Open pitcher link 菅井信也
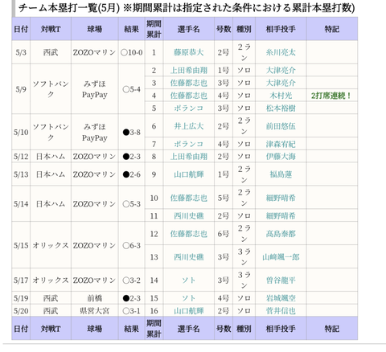The height and width of the screenshot is (352, 386). [281, 310]
